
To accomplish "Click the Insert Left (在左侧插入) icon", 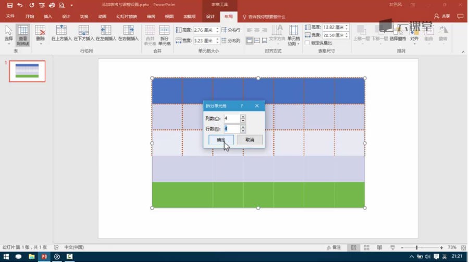I will point(106,32).
